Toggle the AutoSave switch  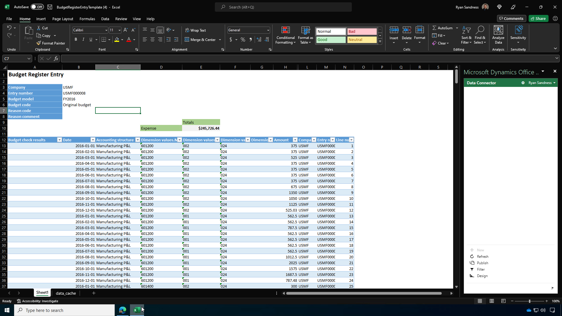click(37, 7)
